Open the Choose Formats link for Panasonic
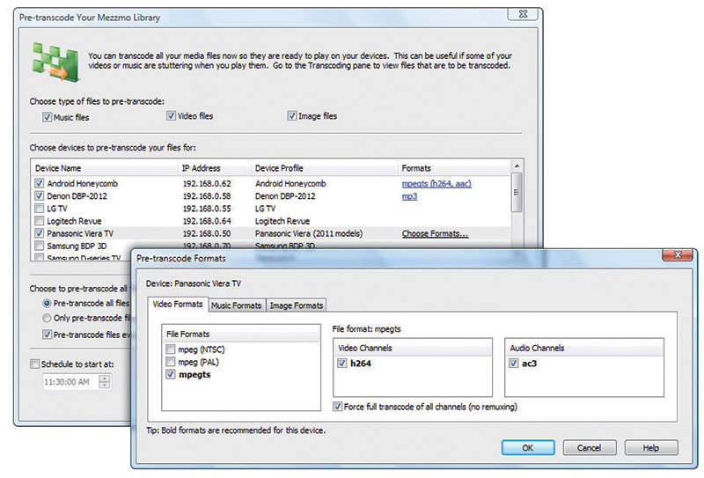The height and width of the screenshot is (478, 704). (435, 233)
